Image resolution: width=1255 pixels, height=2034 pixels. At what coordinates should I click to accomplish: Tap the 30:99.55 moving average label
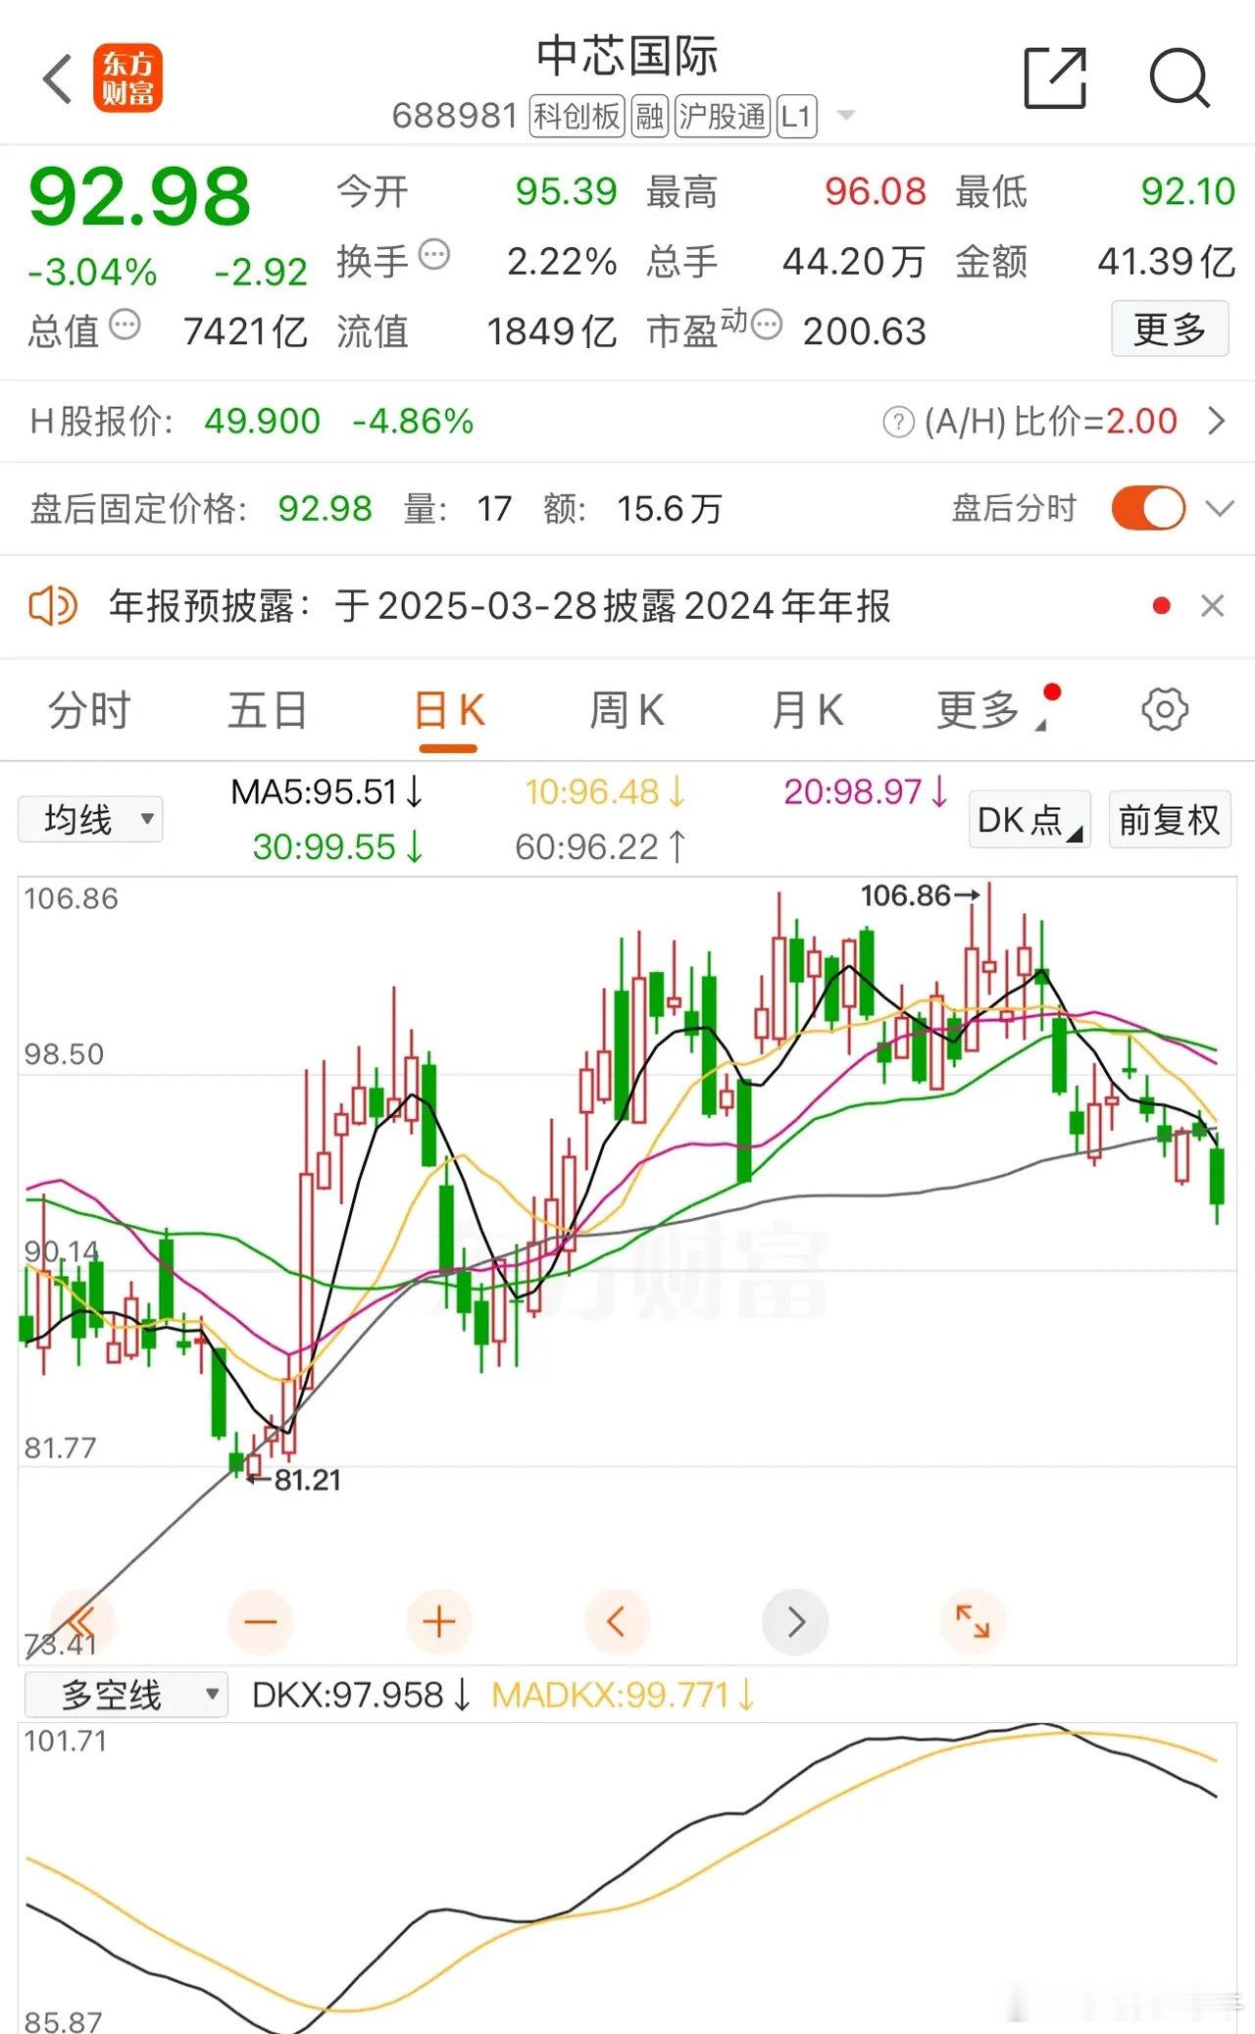tap(338, 846)
